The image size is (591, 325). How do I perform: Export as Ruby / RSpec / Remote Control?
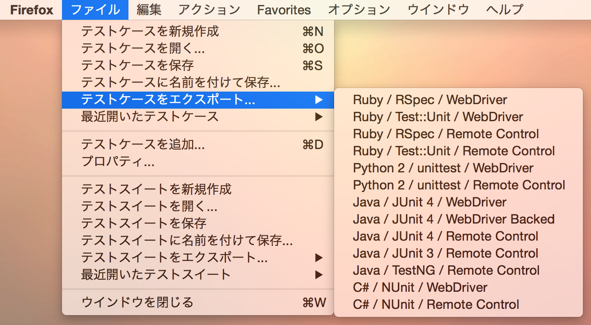[459, 134]
